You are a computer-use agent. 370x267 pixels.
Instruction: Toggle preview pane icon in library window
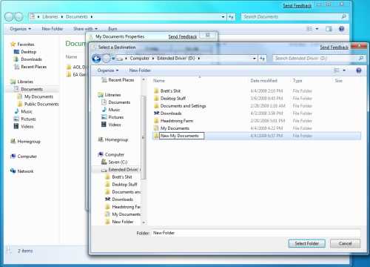[329, 29]
